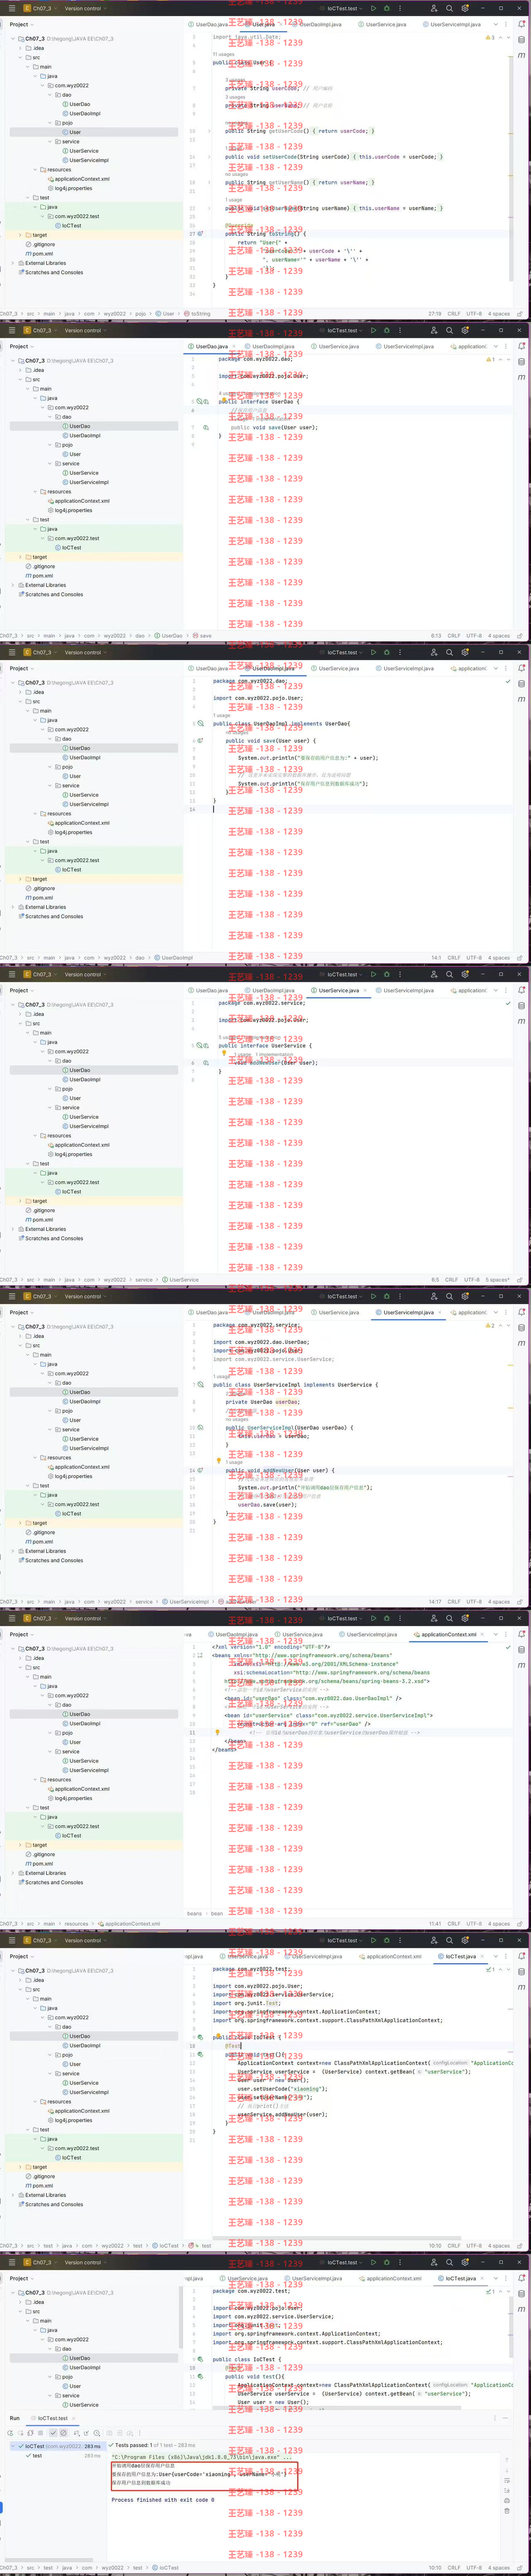Image resolution: width=531 pixels, height=2576 pixels.
Task: Click CRLF line separator in the User.java window status bar
Action: (453, 313)
